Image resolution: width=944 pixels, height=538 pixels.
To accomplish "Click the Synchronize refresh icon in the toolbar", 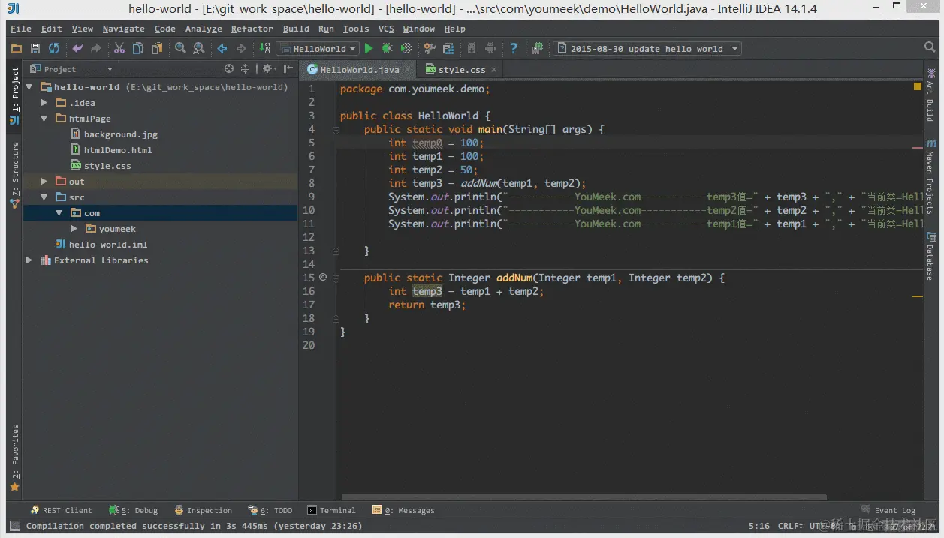I will tap(53, 48).
